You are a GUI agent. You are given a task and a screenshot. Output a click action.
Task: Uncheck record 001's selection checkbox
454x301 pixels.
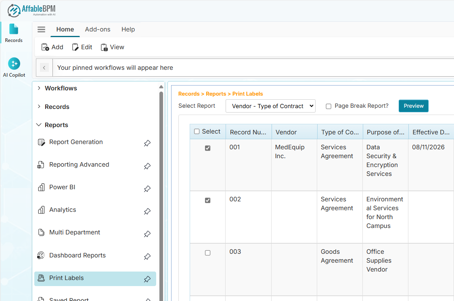[207, 148]
